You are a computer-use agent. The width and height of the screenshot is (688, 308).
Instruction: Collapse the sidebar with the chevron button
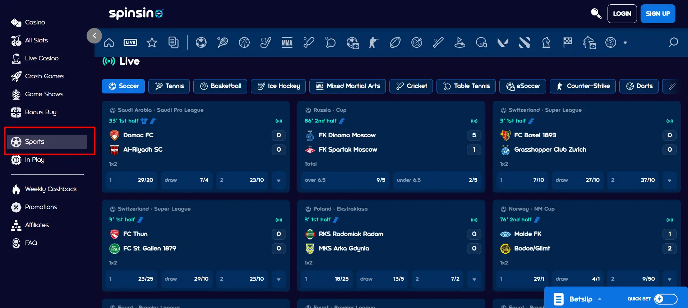[94, 36]
